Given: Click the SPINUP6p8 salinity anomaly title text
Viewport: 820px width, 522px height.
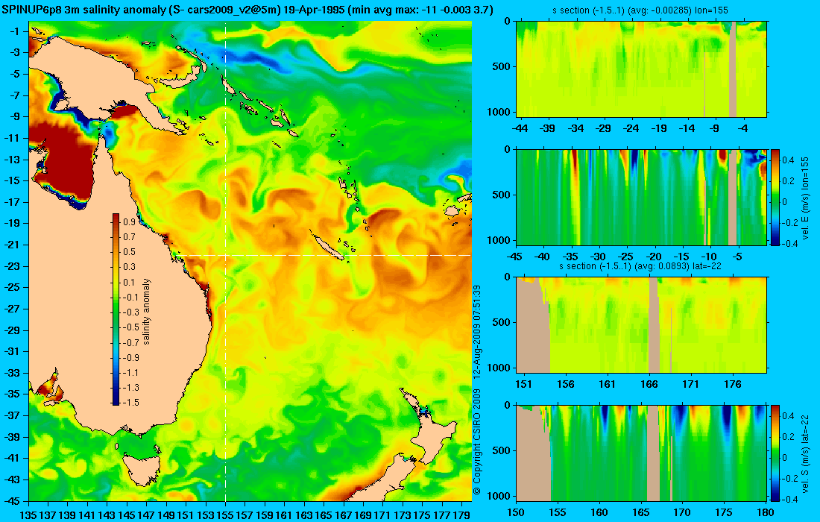Looking at the screenshot, I should click(247, 10).
